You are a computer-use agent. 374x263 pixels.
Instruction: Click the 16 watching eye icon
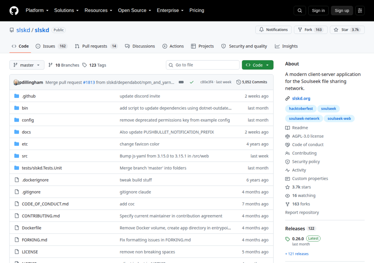[x=287, y=195]
